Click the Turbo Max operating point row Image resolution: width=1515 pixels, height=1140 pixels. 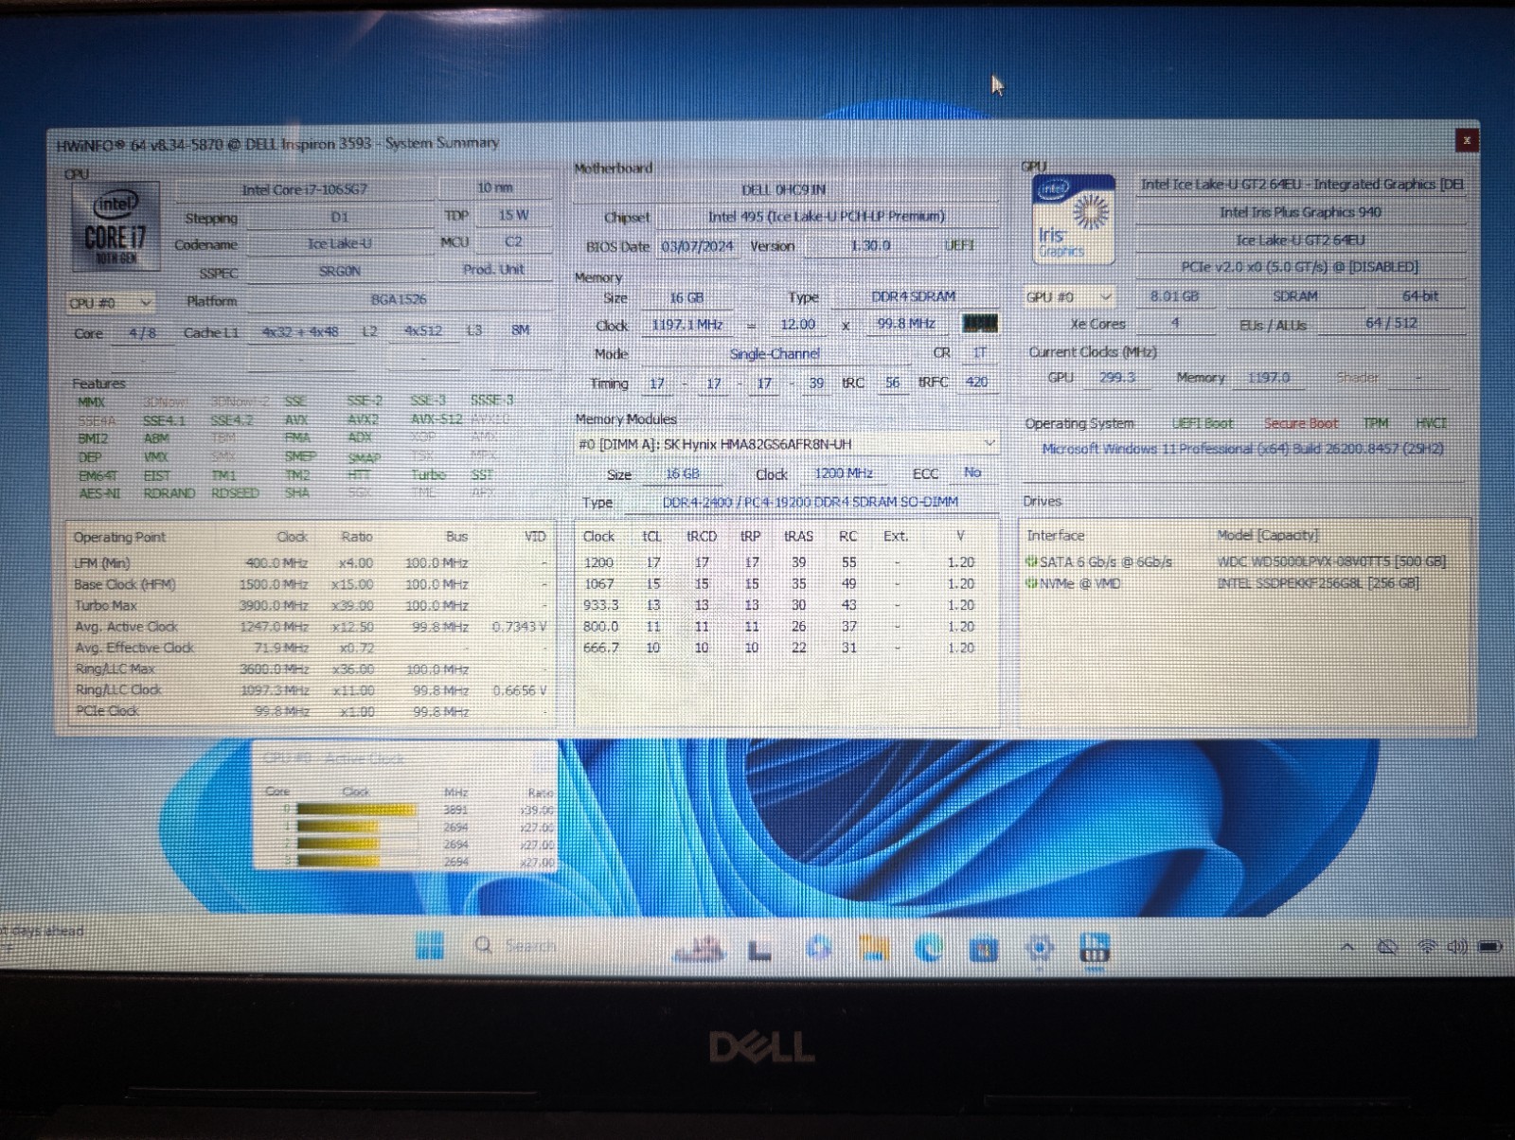click(x=312, y=605)
